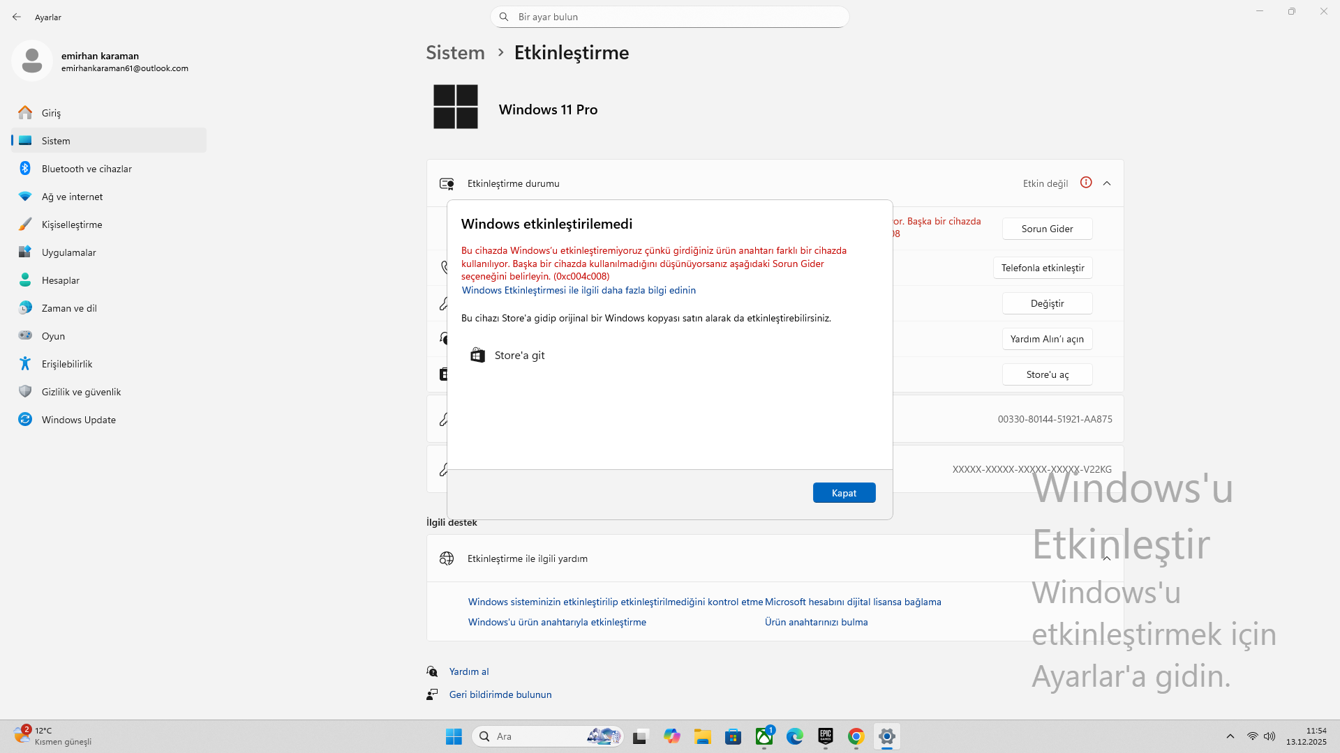Select Sistem in the settings sidebar
This screenshot has height=753, width=1340.
point(109,141)
